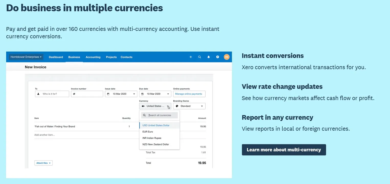Screen dimensions: 390x184
Task: Open the Currency dropdown arrow
Action: [x=168, y=106]
